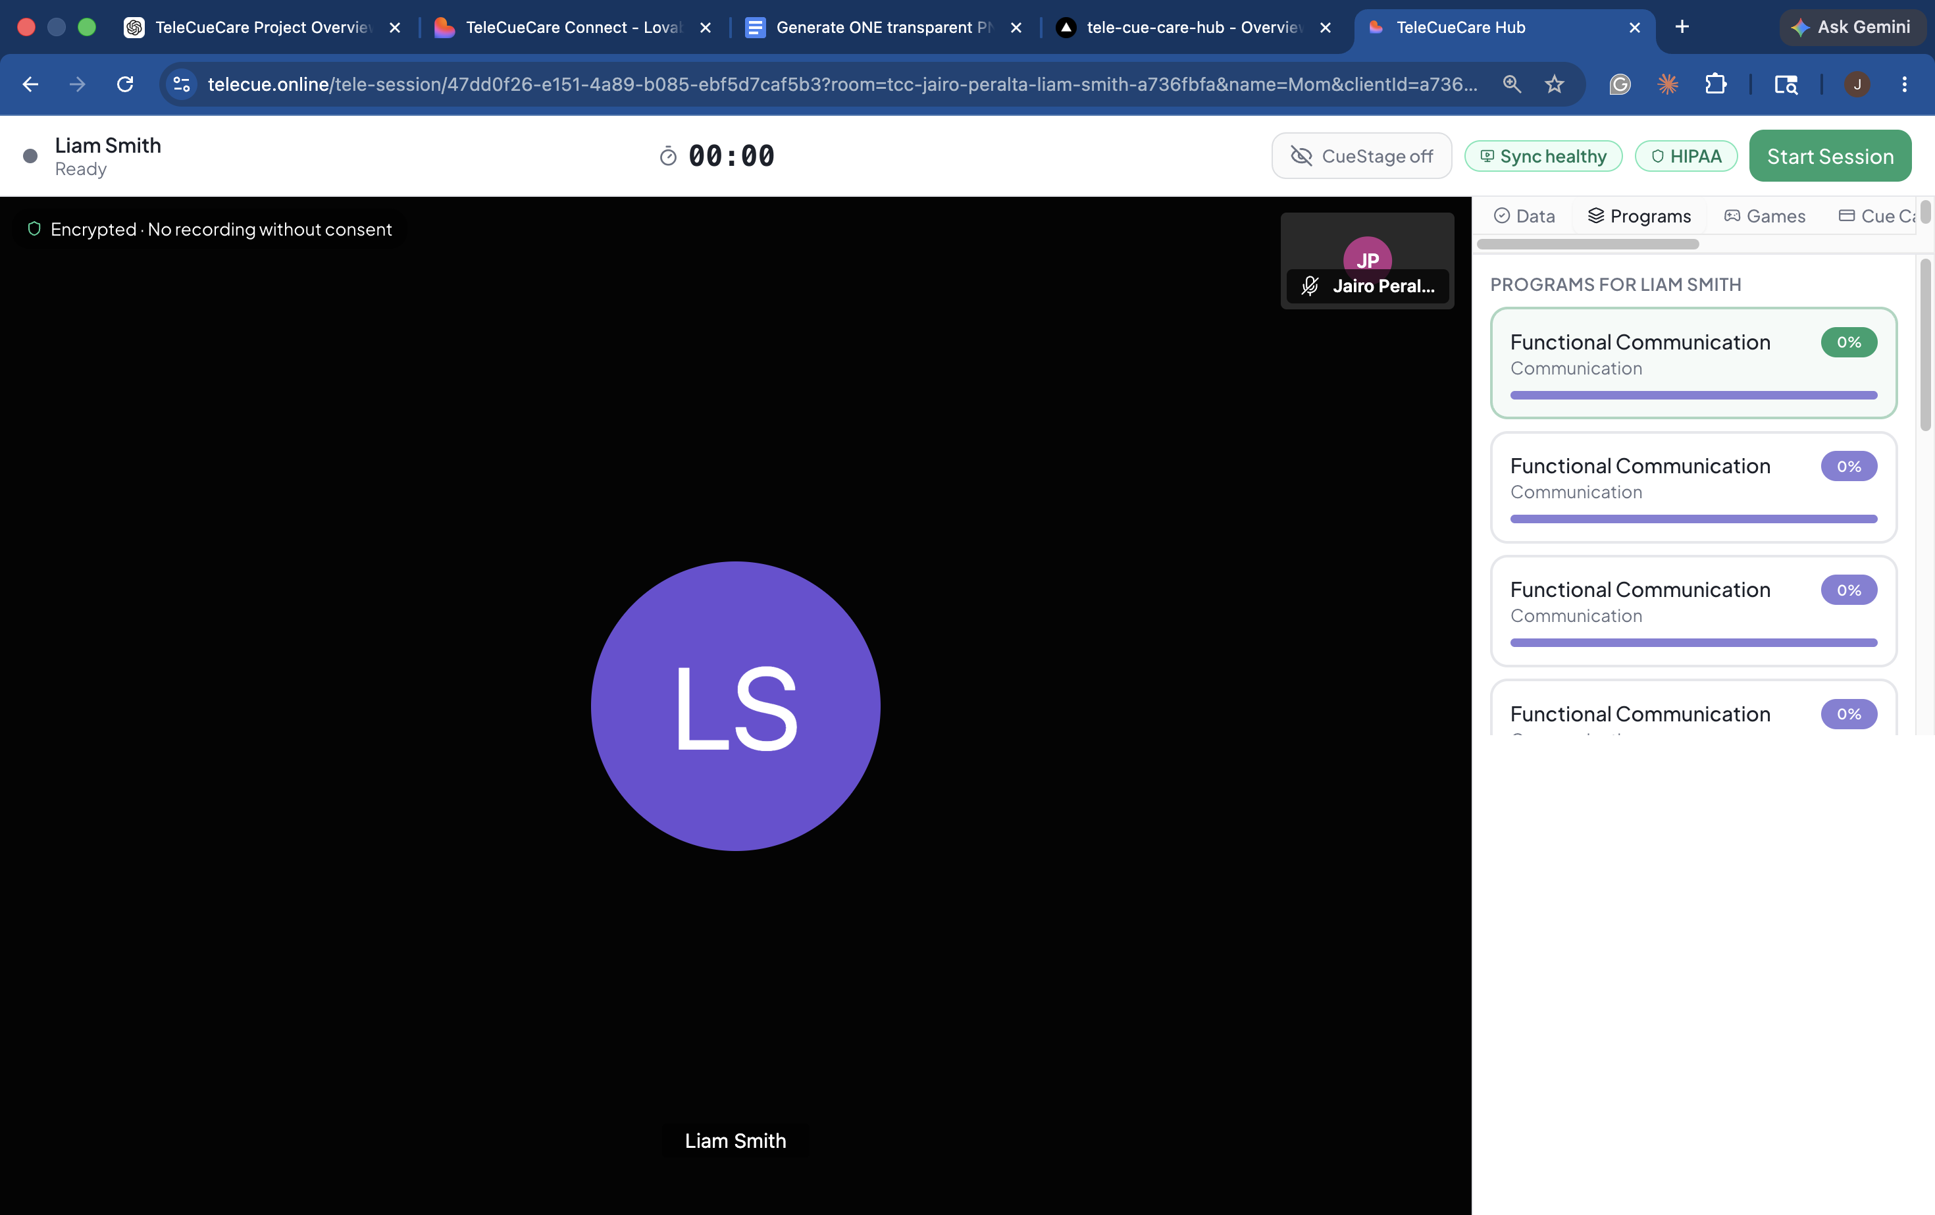
Task: Open a new browser tab
Action: (1682, 28)
